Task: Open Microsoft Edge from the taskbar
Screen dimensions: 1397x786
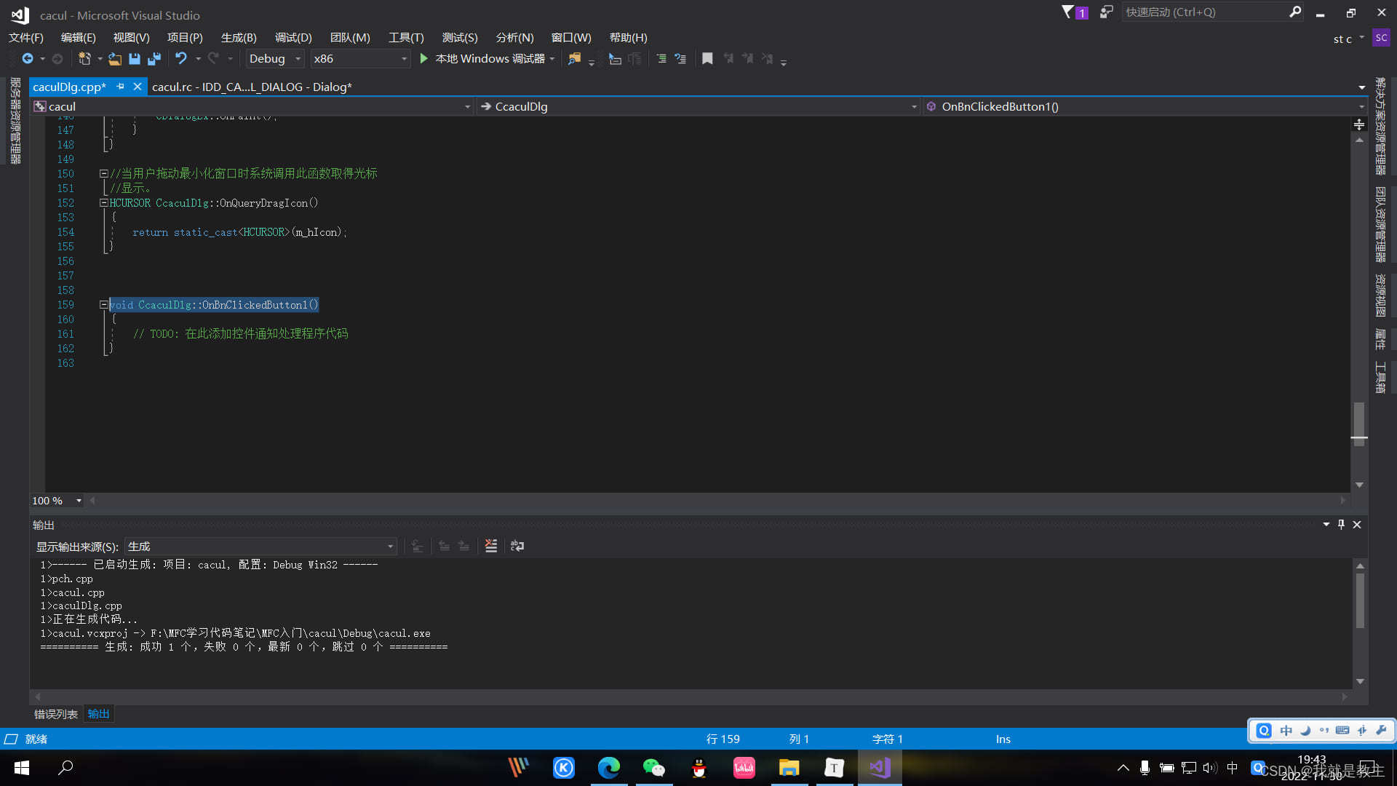Action: pyautogui.click(x=608, y=768)
